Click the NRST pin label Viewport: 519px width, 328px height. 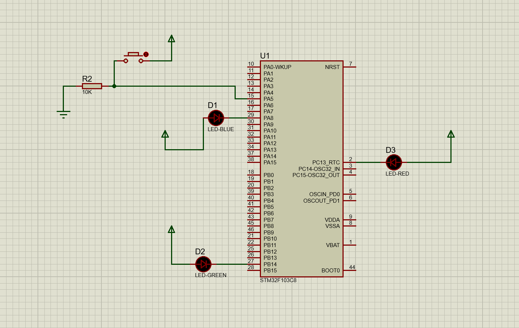[332, 67]
